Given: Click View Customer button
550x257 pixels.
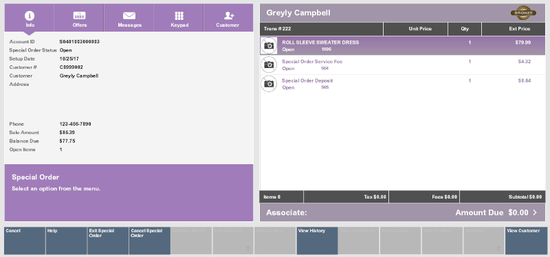Looking at the screenshot, I should [x=526, y=241].
